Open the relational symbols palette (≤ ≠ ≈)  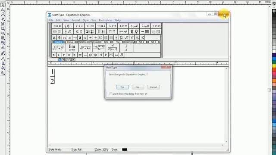click(57, 26)
